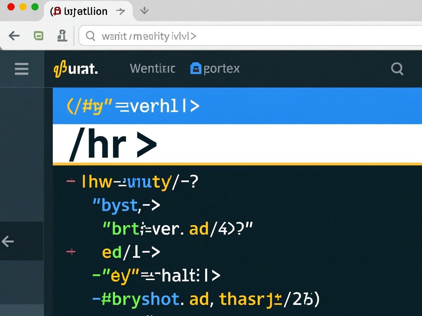Click the urat. logo in the header
This screenshot has width=422, height=316.
pos(76,69)
